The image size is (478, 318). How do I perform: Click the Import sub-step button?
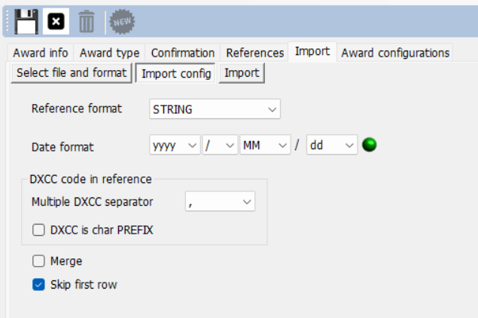click(x=242, y=73)
